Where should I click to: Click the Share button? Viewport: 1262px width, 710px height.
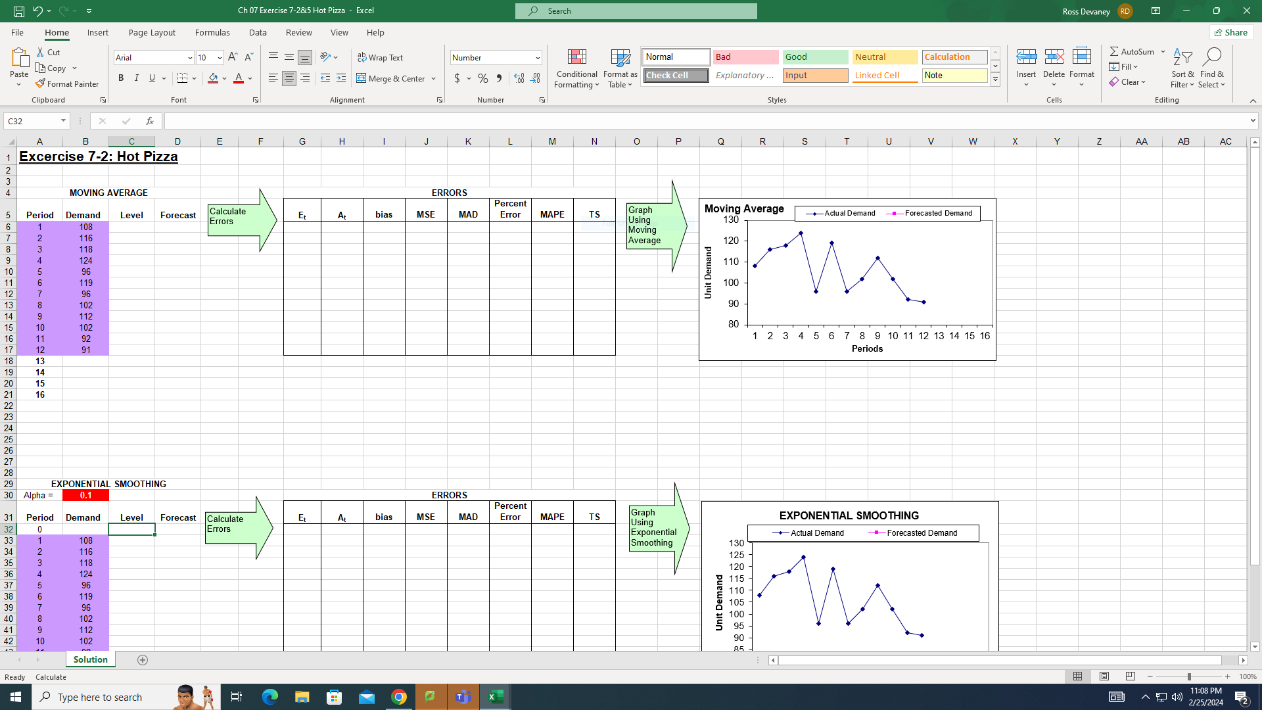point(1230,32)
